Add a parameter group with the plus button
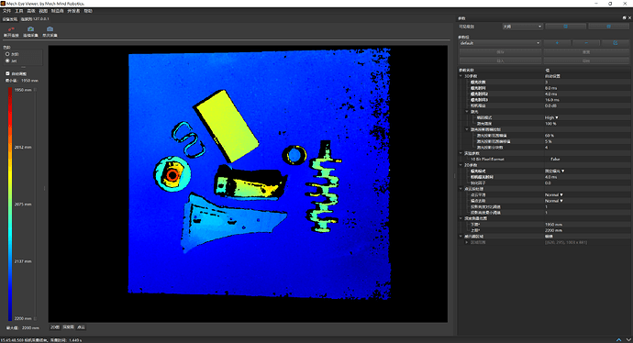The image size is (633, 343). click(557, 43)
